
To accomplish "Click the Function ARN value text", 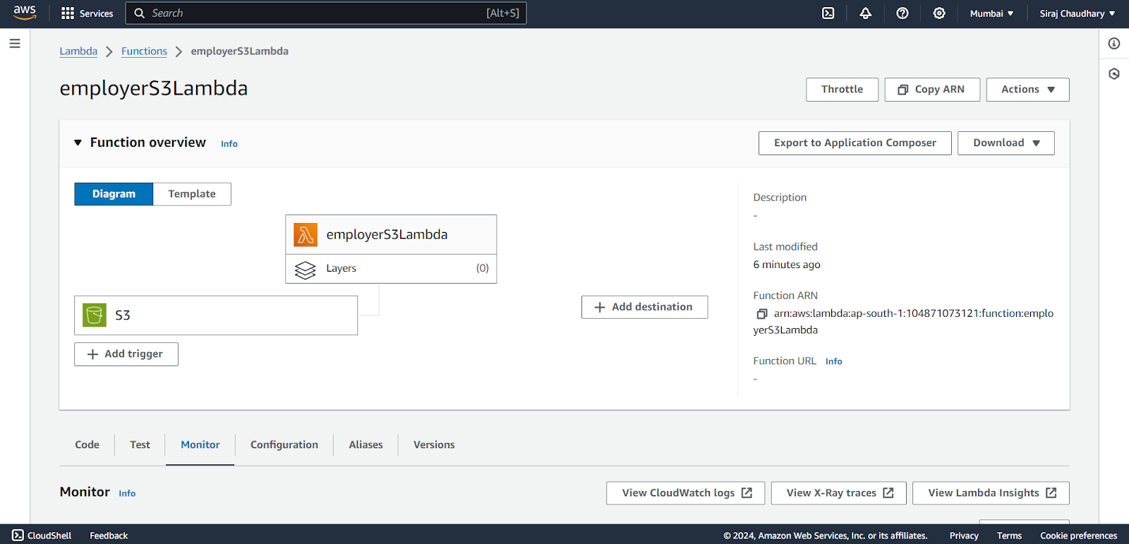I will point(903,322).
